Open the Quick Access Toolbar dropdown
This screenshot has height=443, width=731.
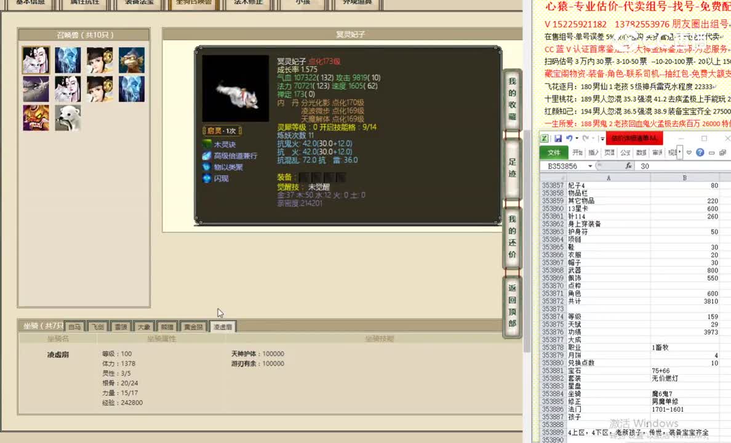coord(601,139)
